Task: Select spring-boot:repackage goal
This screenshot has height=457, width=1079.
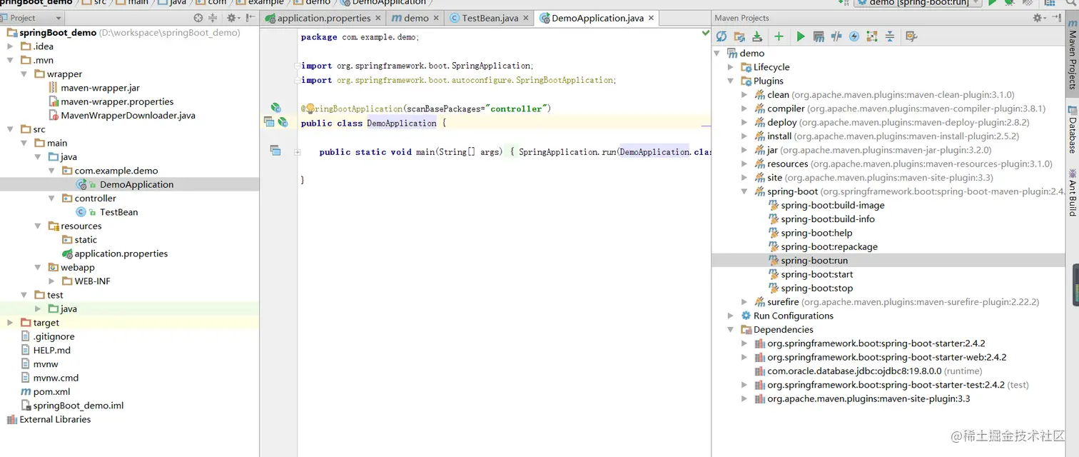Action: click(829, 246)
